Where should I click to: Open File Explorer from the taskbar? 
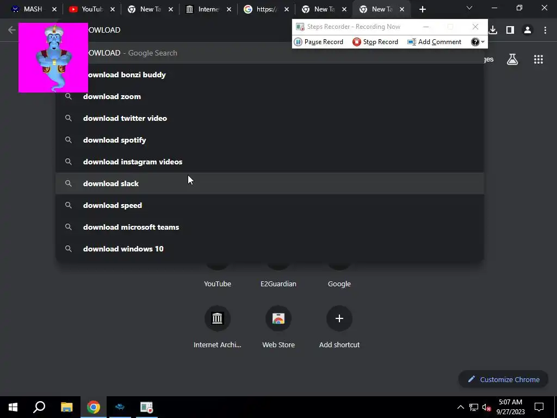[x=66, y=407]
